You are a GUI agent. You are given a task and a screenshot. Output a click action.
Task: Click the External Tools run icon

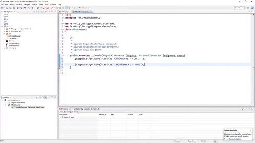(x=43, y=8)
